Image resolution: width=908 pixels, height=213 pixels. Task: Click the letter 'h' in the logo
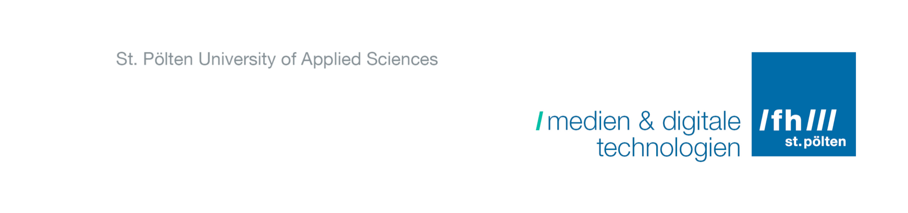794,121
